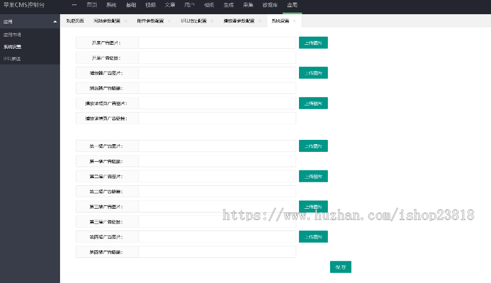491x283 pixels.
Task: Upload image for 第三幅广告图片
Action: [x=313, y=207]
